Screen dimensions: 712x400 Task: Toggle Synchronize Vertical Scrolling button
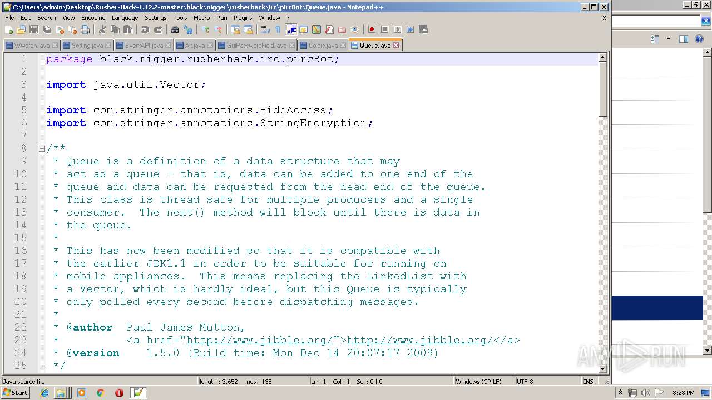[235, 29]
